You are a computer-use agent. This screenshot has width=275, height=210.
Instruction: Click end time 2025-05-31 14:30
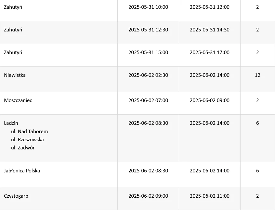(209, 29)
